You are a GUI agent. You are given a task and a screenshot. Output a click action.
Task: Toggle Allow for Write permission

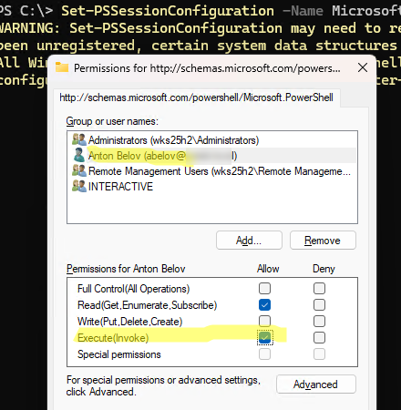(x=264, y=321)
